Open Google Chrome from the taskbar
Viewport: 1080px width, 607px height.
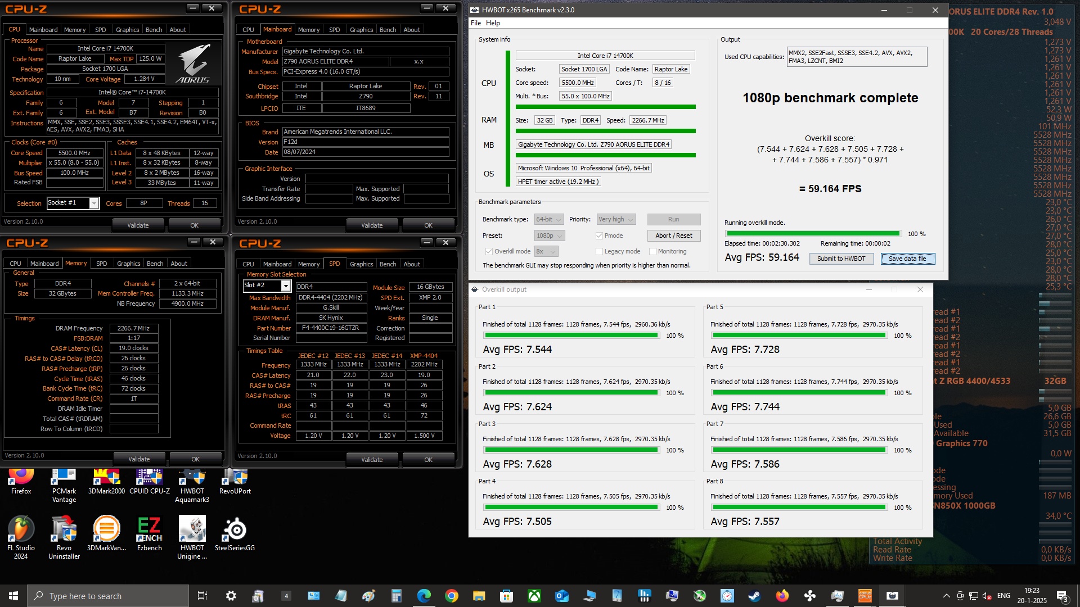(x=451, y=596)
